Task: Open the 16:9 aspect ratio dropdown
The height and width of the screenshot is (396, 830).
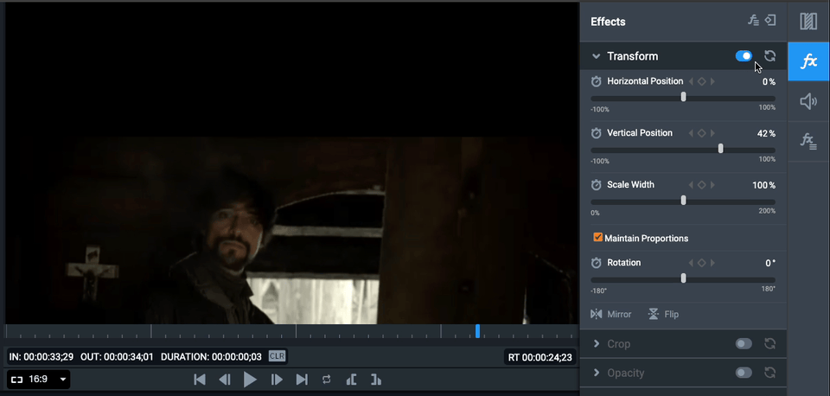Action: (39, 379)
